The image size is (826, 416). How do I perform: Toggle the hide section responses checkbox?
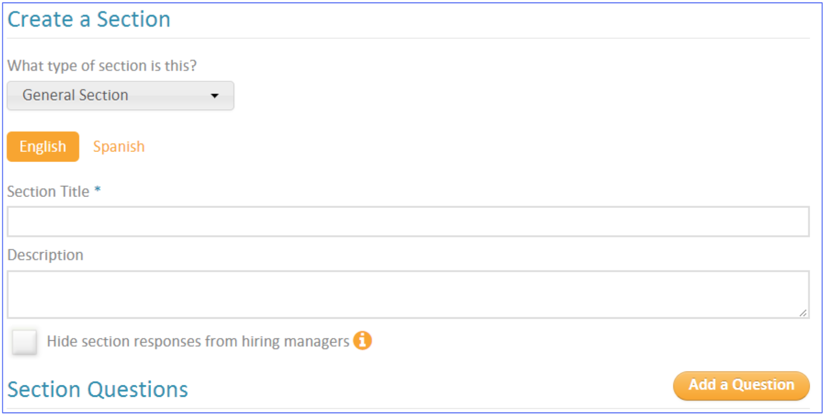(24, 342)
